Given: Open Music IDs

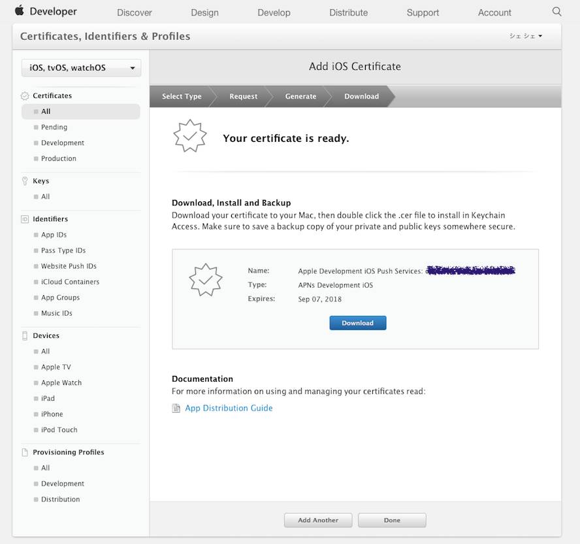Looking at the screenshot, I should 57,313.
